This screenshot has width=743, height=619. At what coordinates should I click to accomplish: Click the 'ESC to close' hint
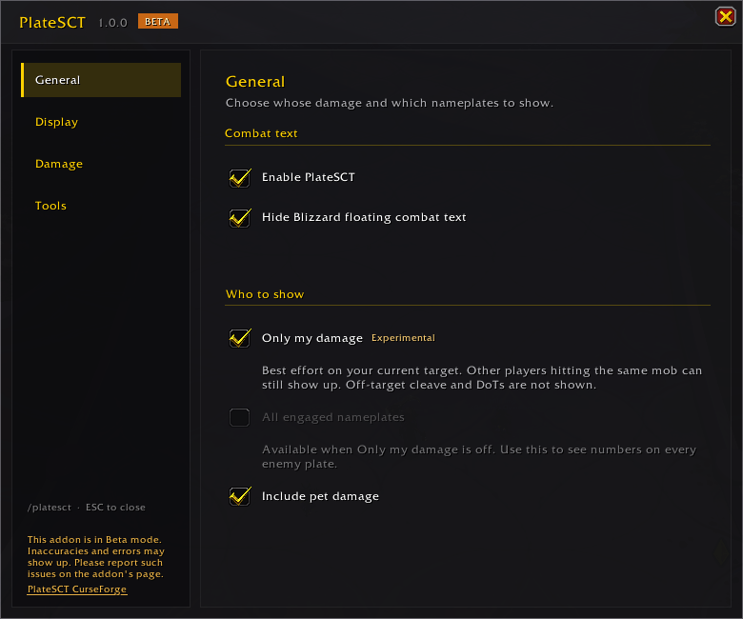[115, 508]
